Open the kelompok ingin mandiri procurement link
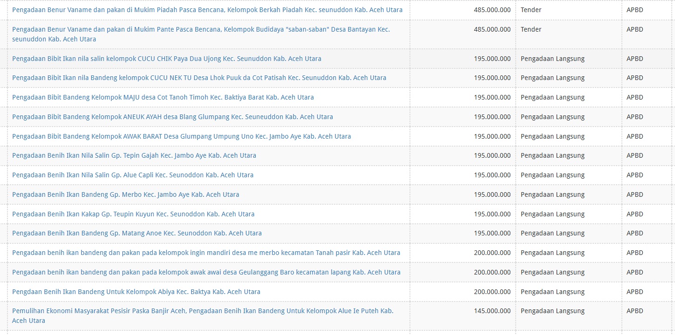This screenshot has width=675, height=335. coord(206,253)
